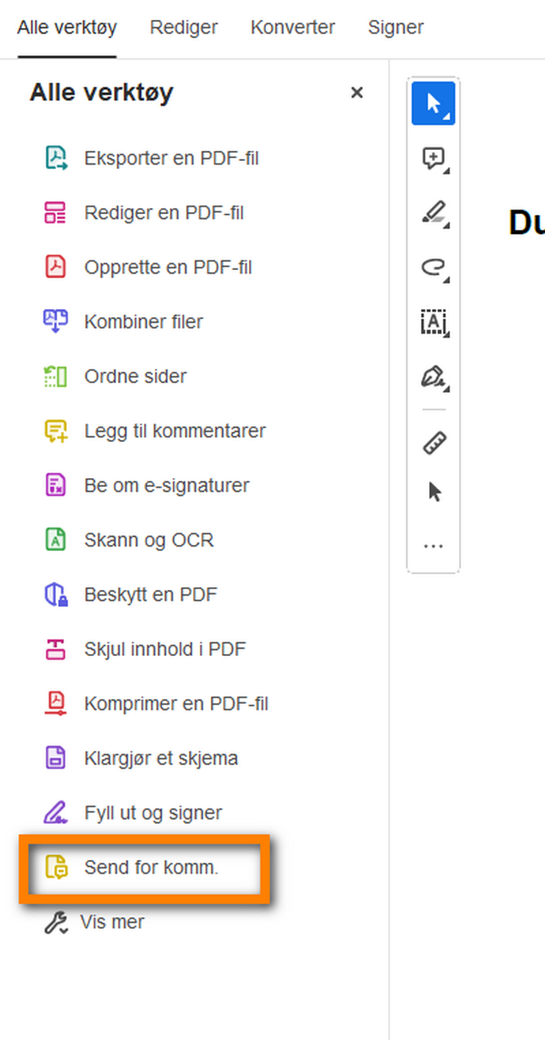Screen dimensions: 545x1040
Task: Switch to the Rediger tab
Action: pyautogui.click(x=184, y=28)
